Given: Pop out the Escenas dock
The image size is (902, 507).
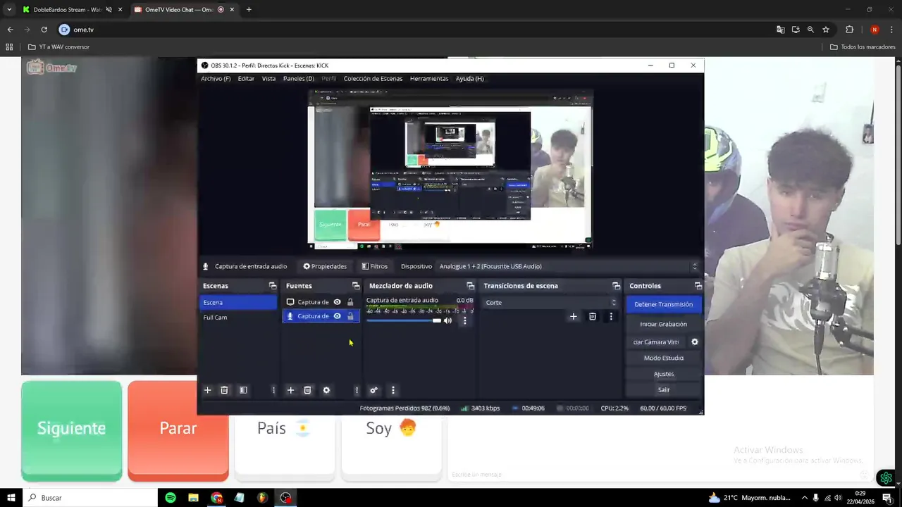Looking at the screenshot, I should 273,286.
